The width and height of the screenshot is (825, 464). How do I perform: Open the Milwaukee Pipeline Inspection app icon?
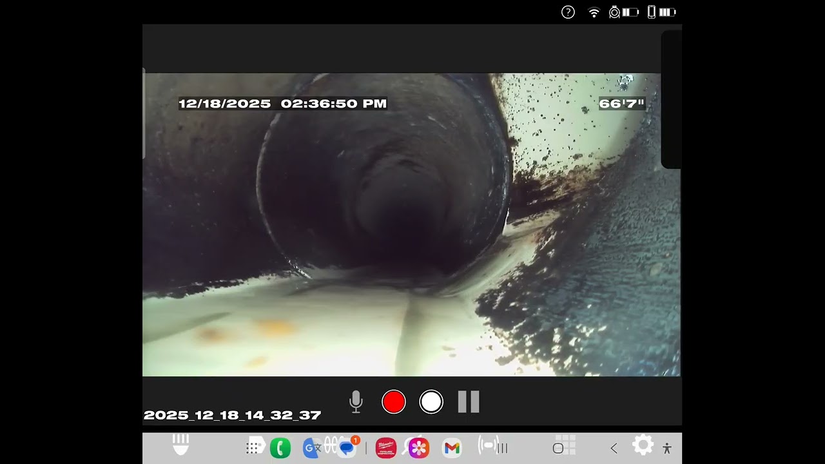point(385,448)
